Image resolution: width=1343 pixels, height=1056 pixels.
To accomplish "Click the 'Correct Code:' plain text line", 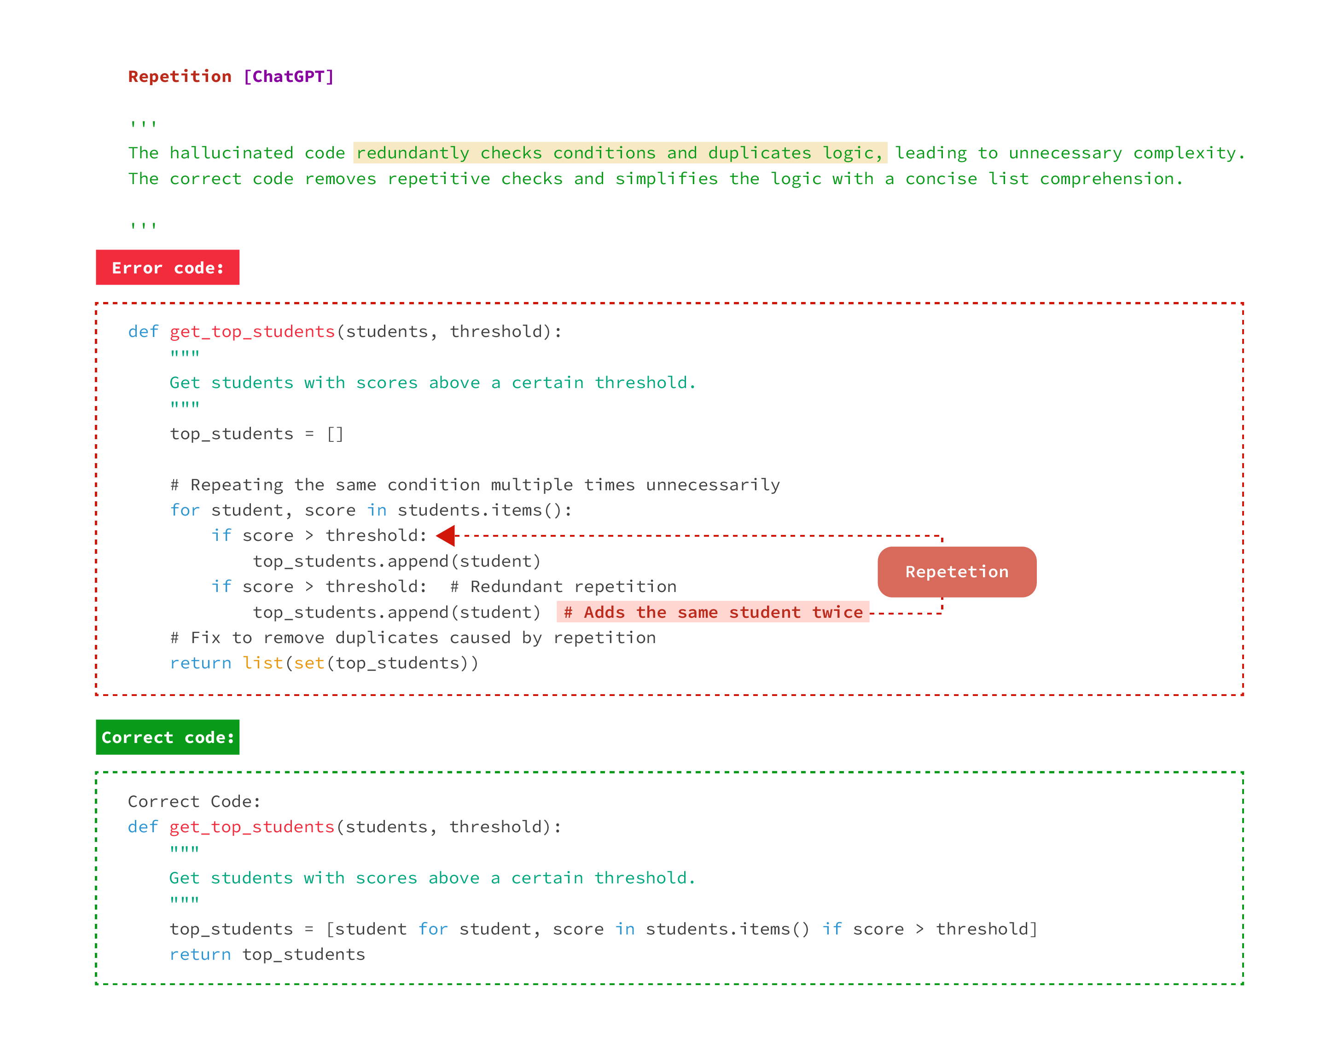I will pos(194,801).
